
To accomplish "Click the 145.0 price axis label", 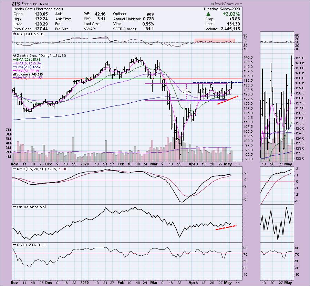I will coord(248,58).
